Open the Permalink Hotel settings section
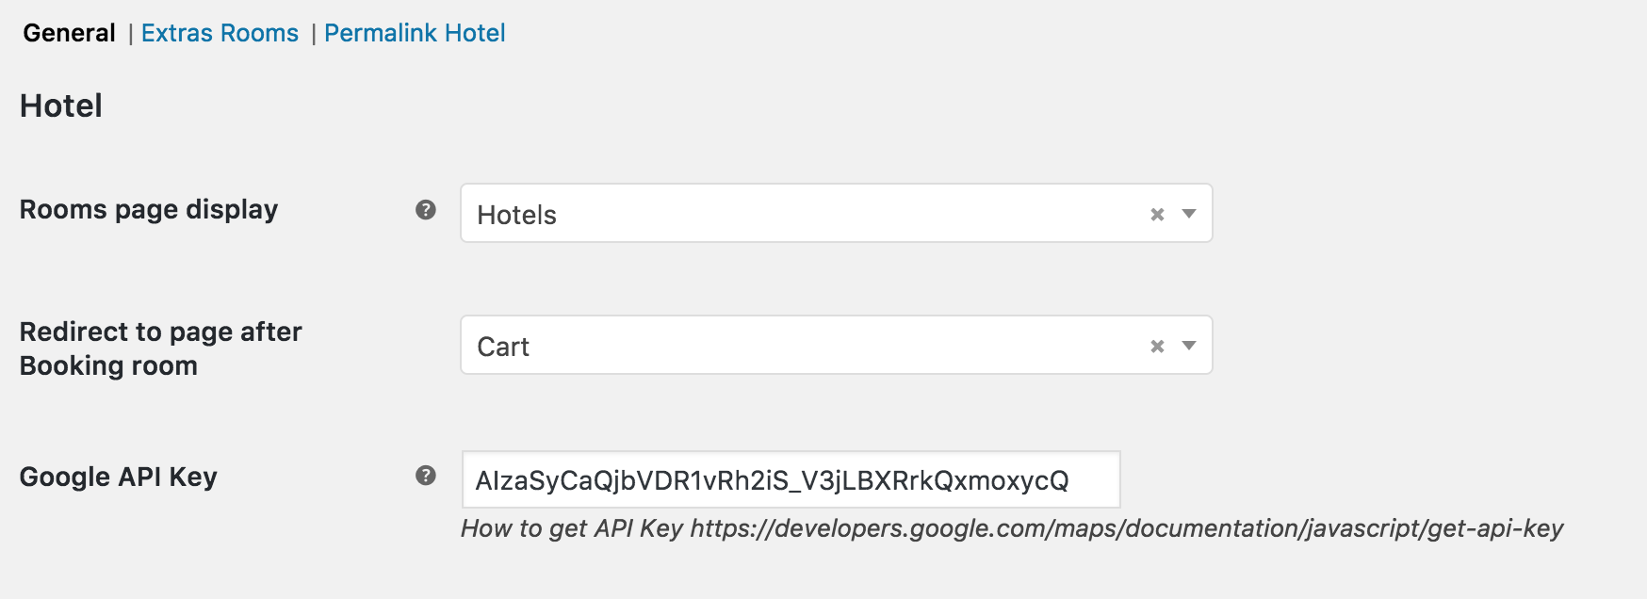The height and width of the screenshot is (599, 1647). pos(415,33)
